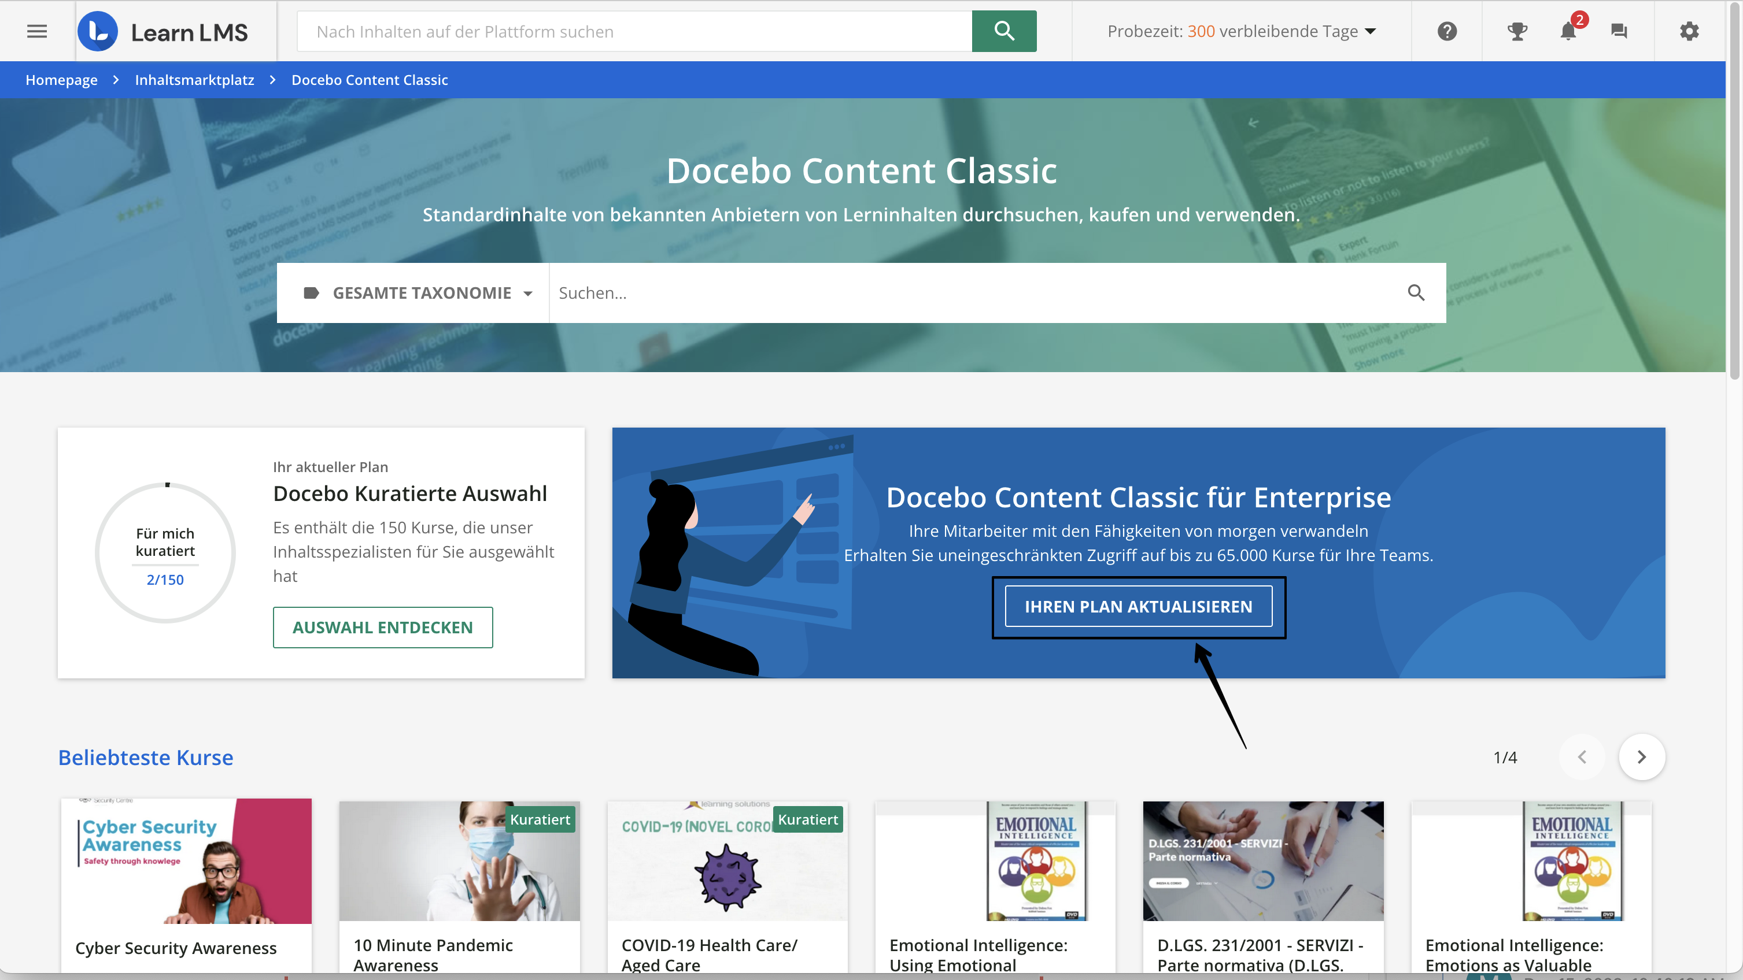1743x980 pixels.
Task: Go to next popular courses page
Action: pos(1641,757)
